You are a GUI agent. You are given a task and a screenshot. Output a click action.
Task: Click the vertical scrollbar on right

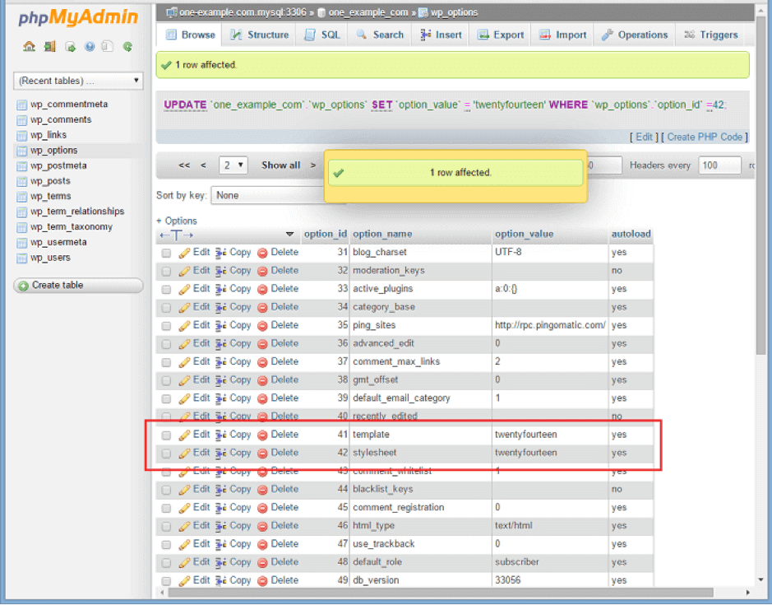coord(760,185)
